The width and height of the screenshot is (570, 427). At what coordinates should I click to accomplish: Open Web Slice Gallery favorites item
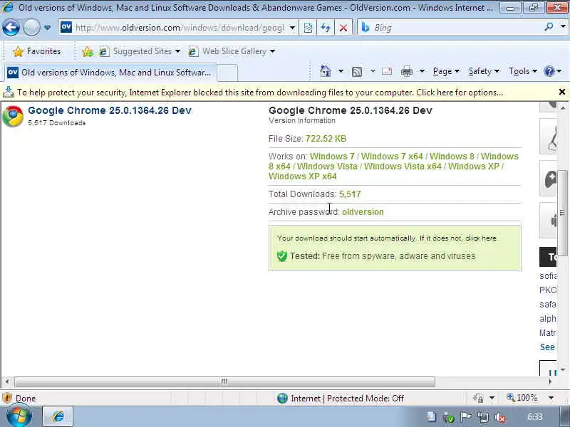tap(232, 51)
